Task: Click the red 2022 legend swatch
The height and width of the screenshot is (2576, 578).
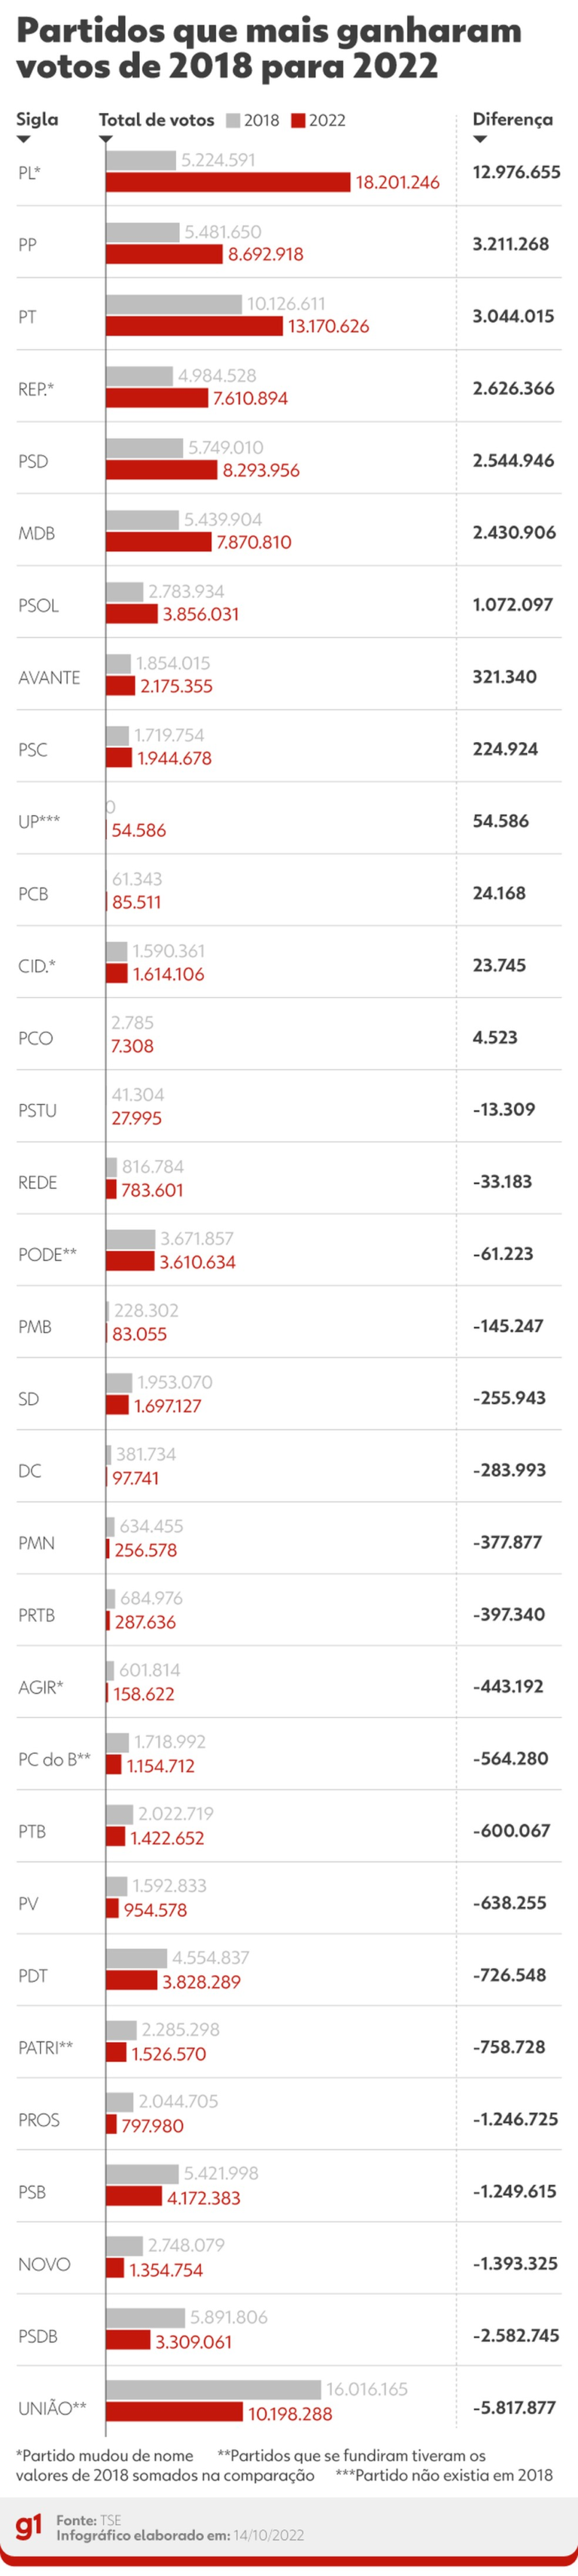Action: tap(297, 121)
